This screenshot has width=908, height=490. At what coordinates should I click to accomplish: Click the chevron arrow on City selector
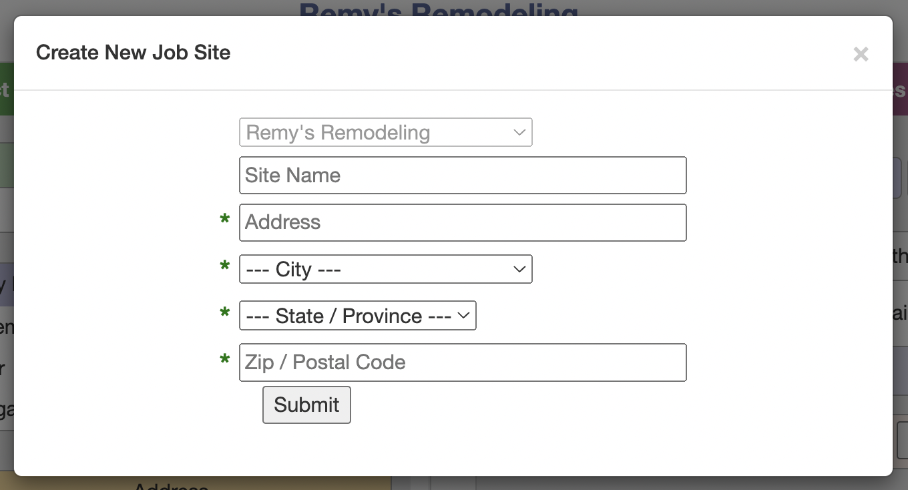tap(519, 269)
